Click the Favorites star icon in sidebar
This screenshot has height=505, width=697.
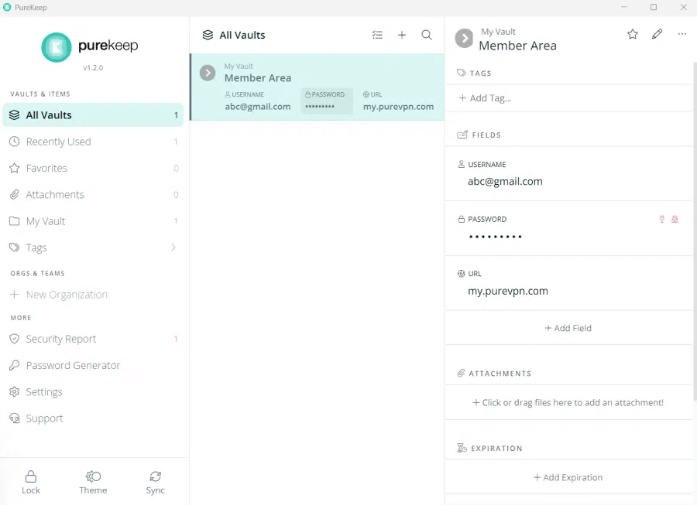[x=14, y=168]
